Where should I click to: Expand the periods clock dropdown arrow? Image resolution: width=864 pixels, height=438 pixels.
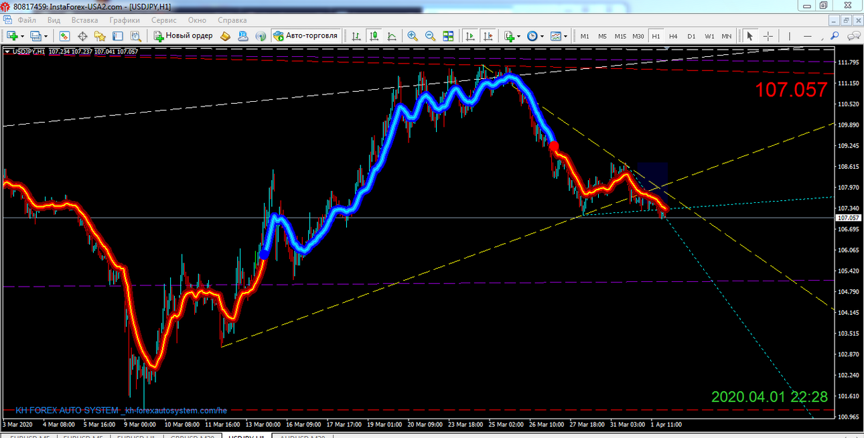pos(543,36)
